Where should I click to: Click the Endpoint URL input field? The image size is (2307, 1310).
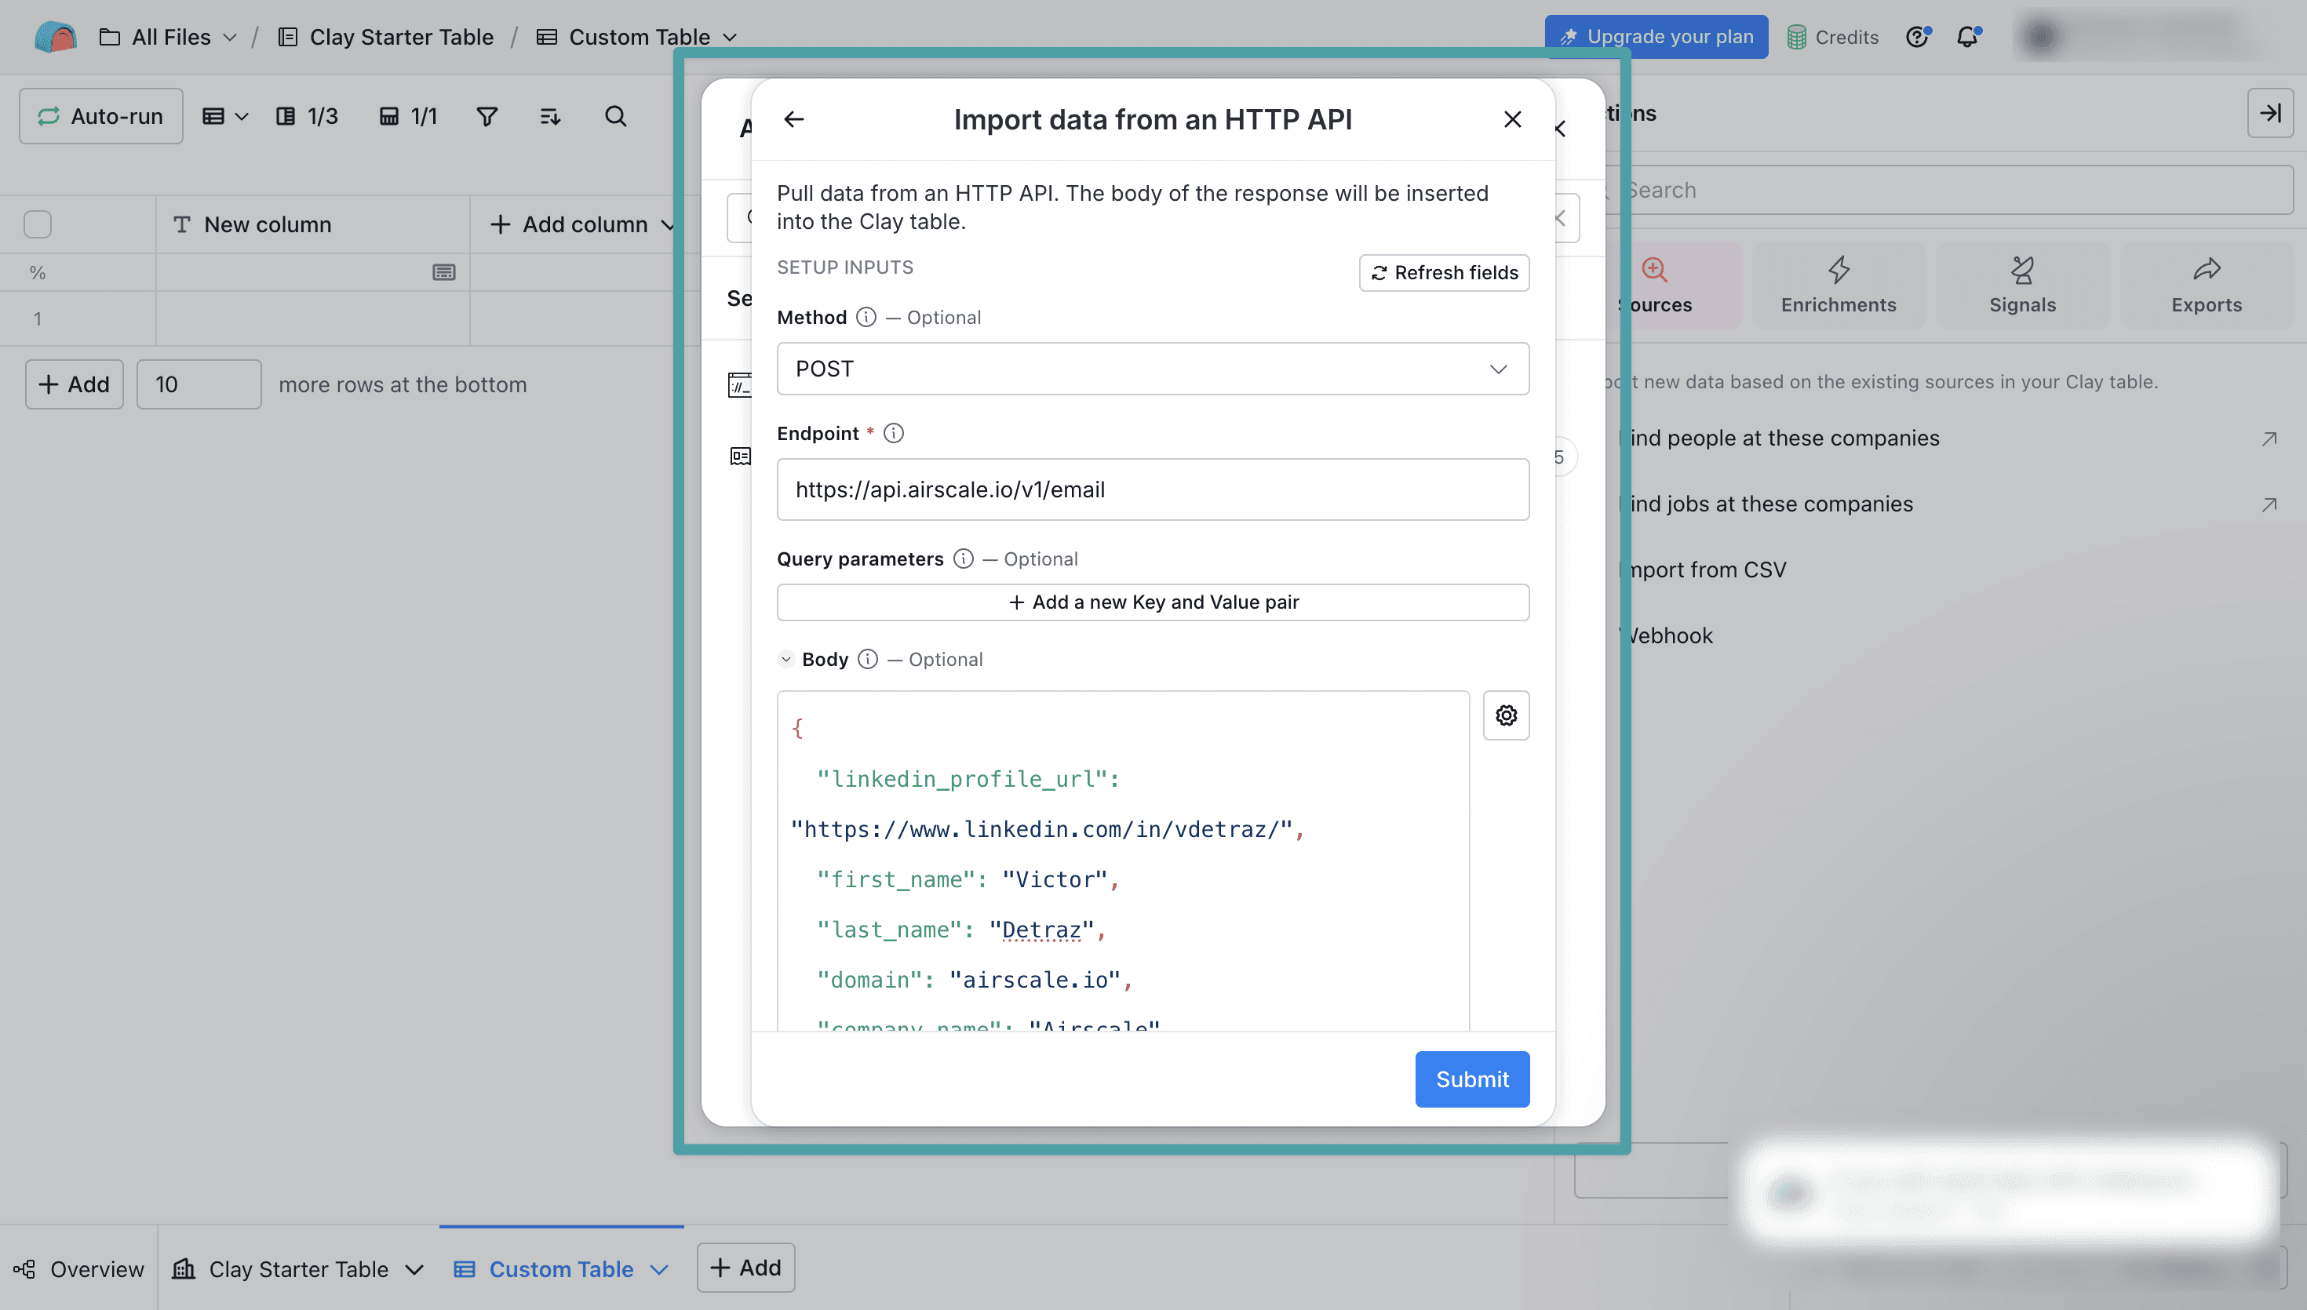(x=1152, y=489)
